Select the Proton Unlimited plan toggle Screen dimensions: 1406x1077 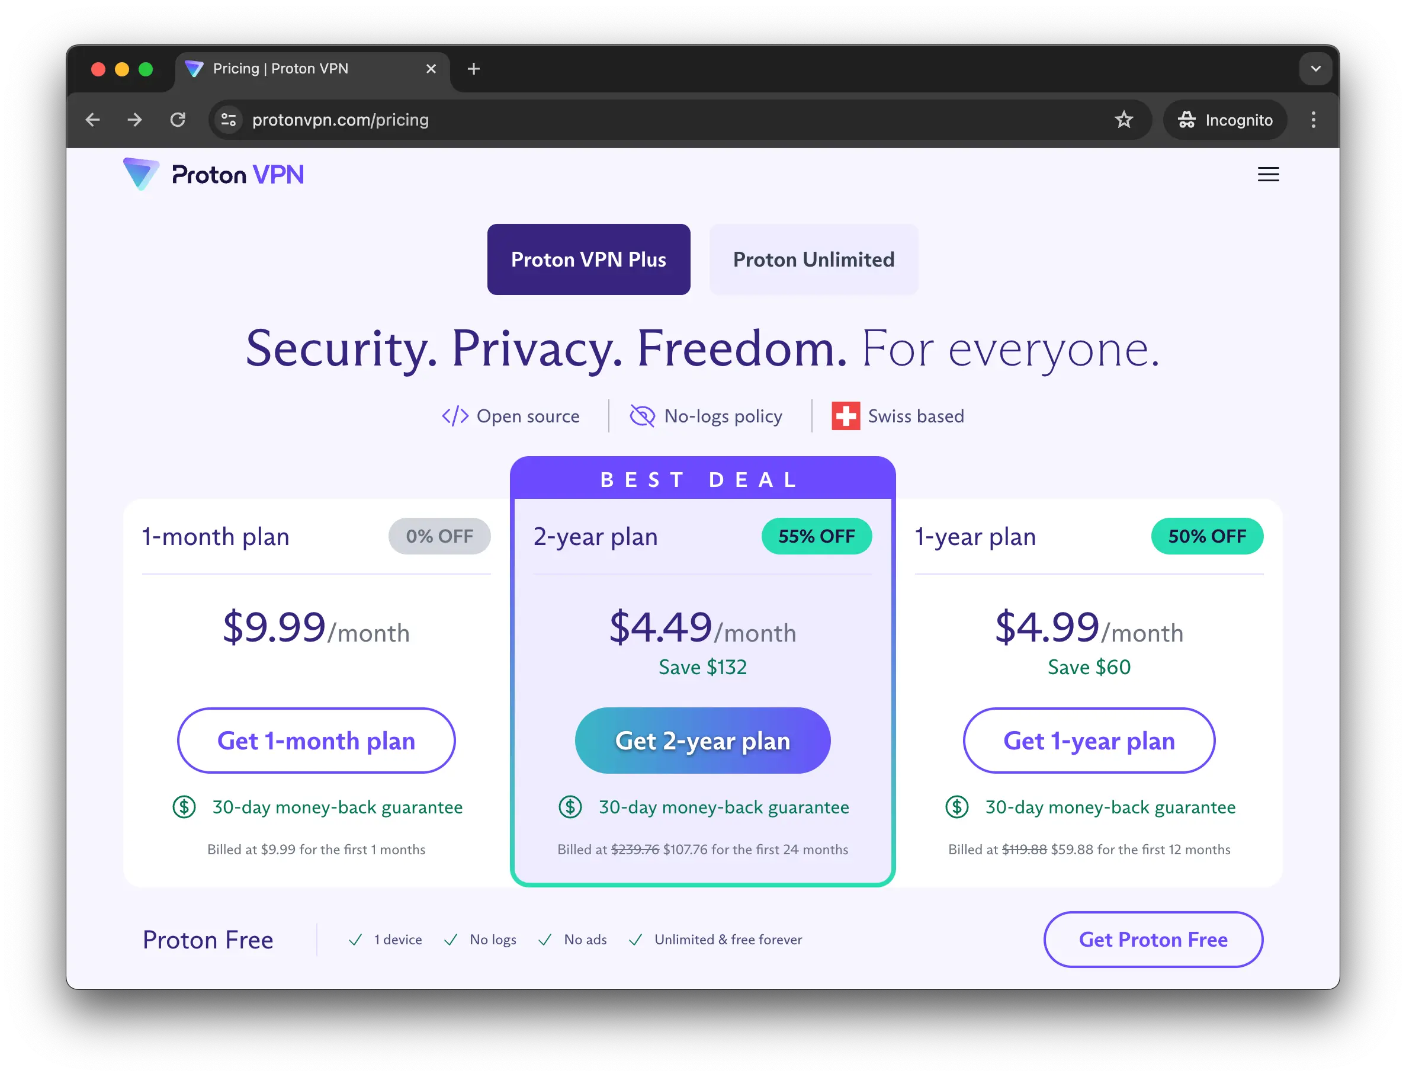(x=813, y=259)
